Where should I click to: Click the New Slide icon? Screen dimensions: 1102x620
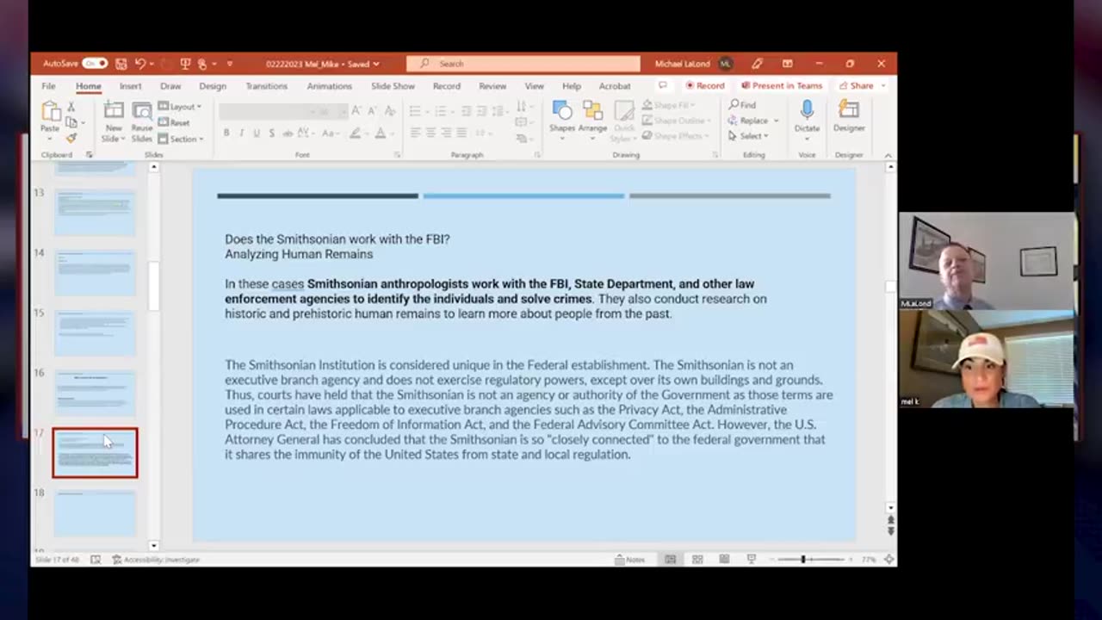click(x=114, y=111)
